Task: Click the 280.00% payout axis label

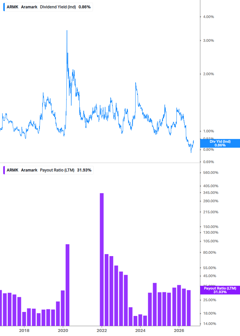Action: pos(211,201)
